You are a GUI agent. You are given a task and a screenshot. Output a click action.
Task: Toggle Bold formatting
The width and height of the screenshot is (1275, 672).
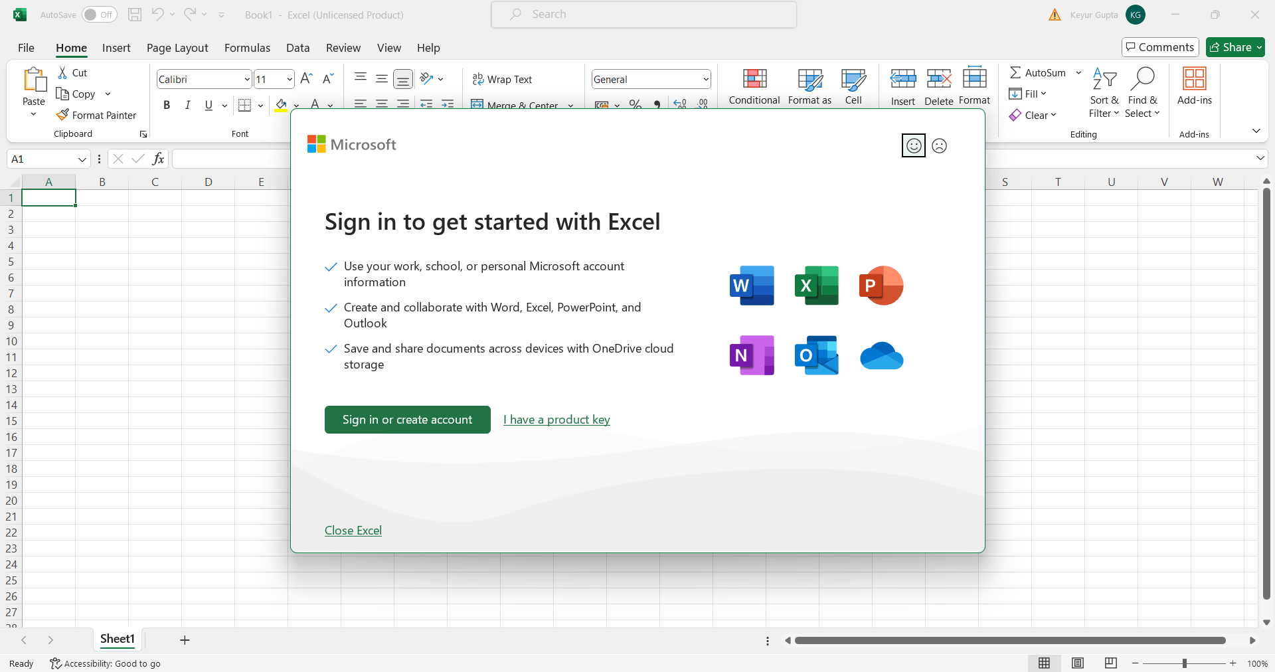coord(167,105)
